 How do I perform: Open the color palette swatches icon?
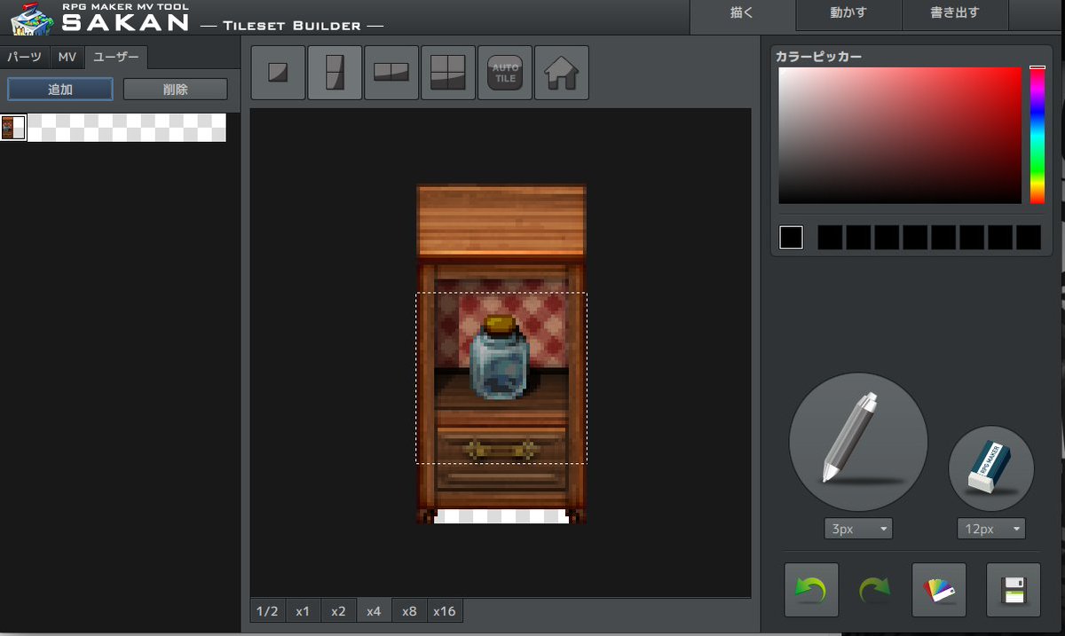point(939,590)
